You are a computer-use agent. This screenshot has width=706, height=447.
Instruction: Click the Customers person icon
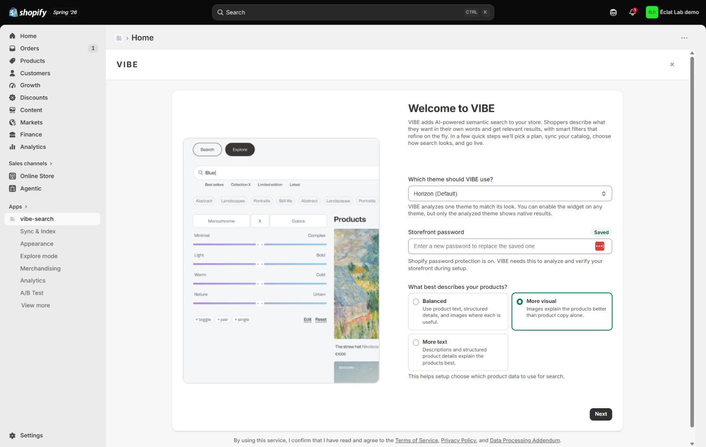point(12,73)
